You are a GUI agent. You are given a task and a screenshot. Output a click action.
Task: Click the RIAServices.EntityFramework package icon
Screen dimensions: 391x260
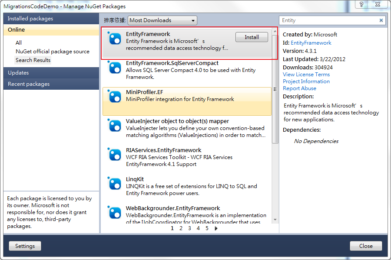[x=115, y=155]
